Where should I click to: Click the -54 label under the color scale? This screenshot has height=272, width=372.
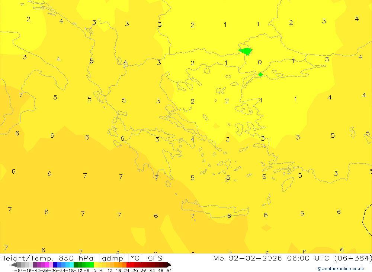(x=19, y=271)
